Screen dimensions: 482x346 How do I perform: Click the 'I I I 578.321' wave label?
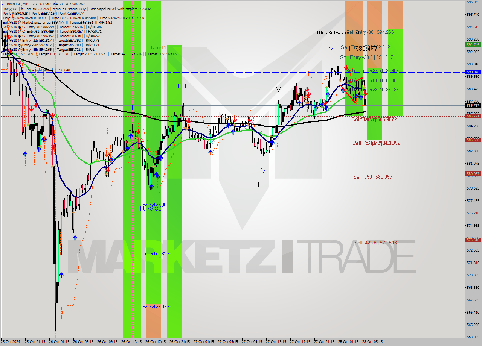pyautogui.click(x=148, y=208)
